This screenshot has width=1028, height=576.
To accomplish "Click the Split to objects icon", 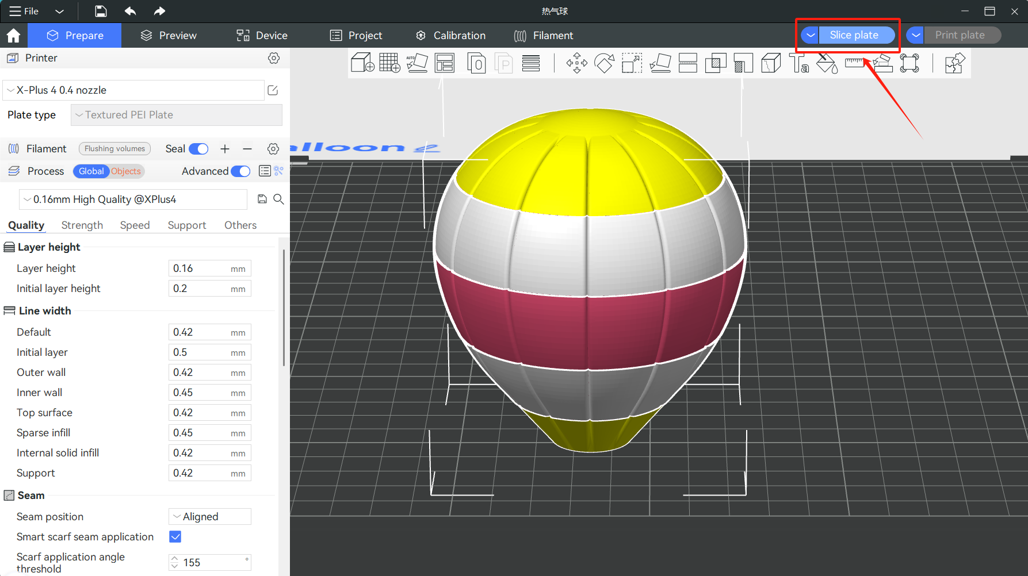I will [x=476, y=63].
